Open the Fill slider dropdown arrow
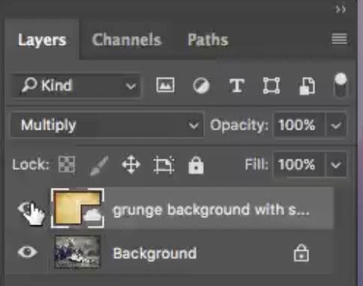Viewport: 363px width, 286px height. [x=336, y=165]
